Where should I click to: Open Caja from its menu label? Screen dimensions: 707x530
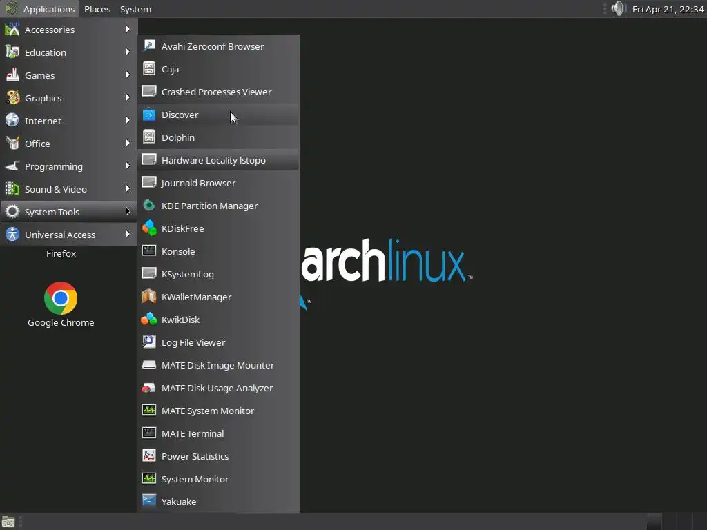pos(170,70)
